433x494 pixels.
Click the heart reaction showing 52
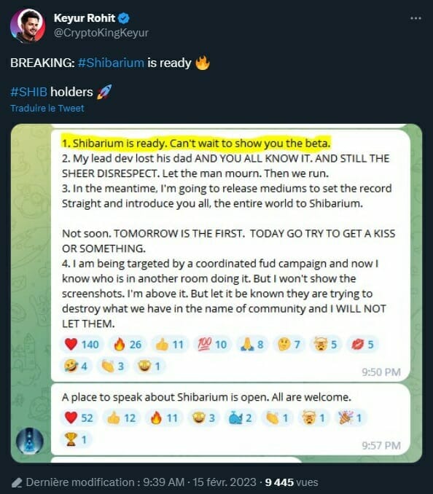tap(79, 417)
